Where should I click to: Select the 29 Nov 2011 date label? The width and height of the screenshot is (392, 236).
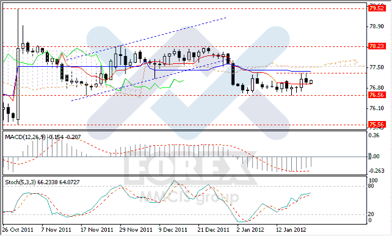point(136,230)
